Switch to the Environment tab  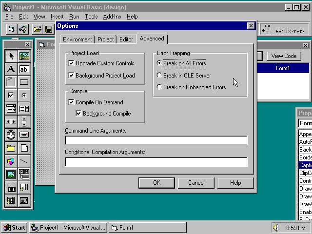coord(77,39)
